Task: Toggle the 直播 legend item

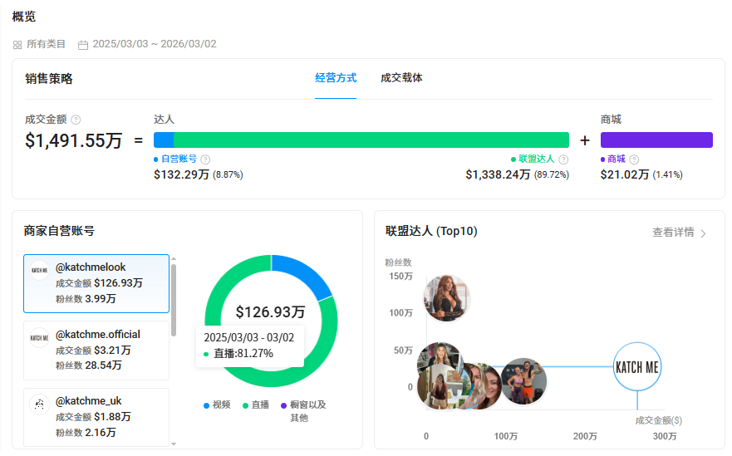Action: coord(254,405)
